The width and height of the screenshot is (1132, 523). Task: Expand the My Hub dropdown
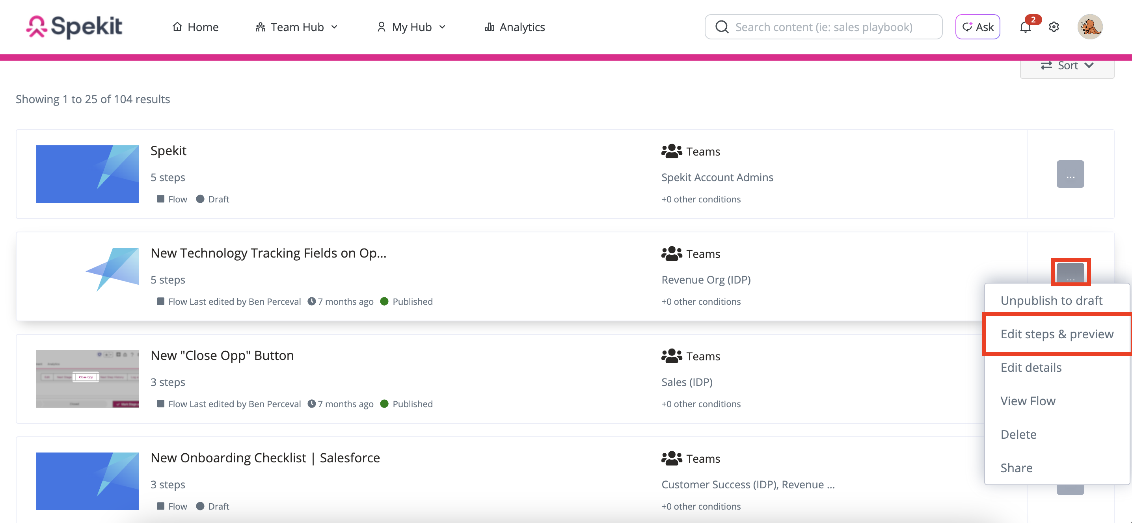411,27
